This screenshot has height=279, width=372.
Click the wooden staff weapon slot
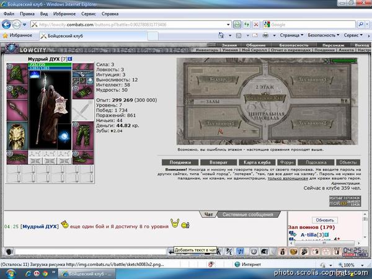[x=17, y=110]
